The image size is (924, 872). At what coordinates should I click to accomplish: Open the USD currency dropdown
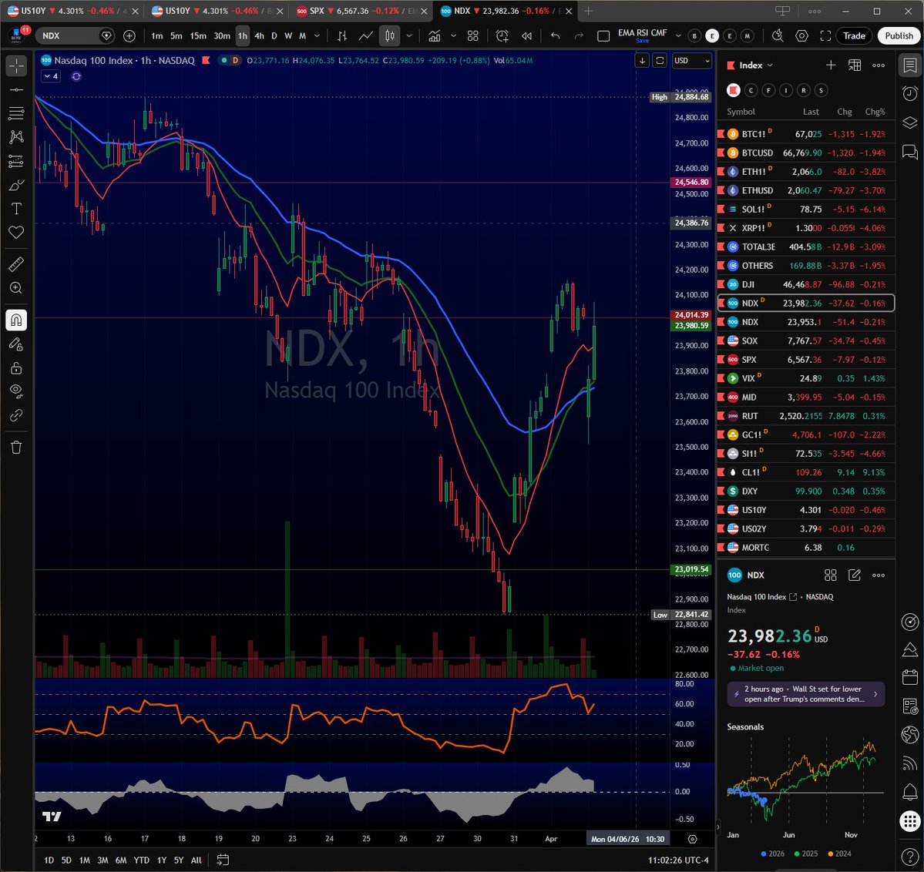692,61
